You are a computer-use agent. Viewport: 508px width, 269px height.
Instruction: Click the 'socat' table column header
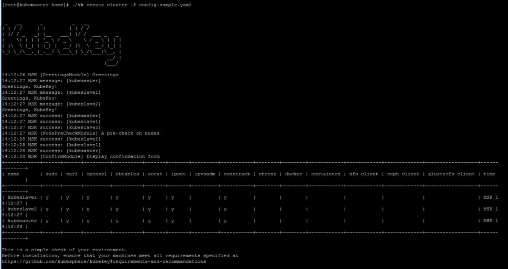(155, 174)
